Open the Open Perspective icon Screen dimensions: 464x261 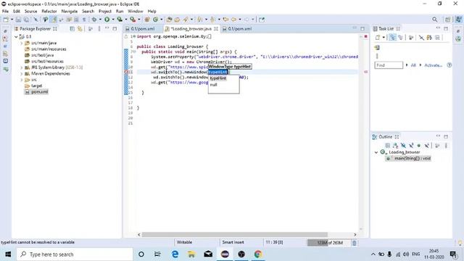(x=447, y=20)
